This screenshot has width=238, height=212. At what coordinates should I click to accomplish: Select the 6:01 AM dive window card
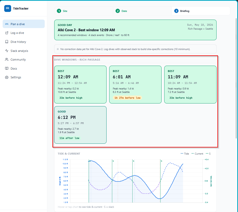coord(135,85)
